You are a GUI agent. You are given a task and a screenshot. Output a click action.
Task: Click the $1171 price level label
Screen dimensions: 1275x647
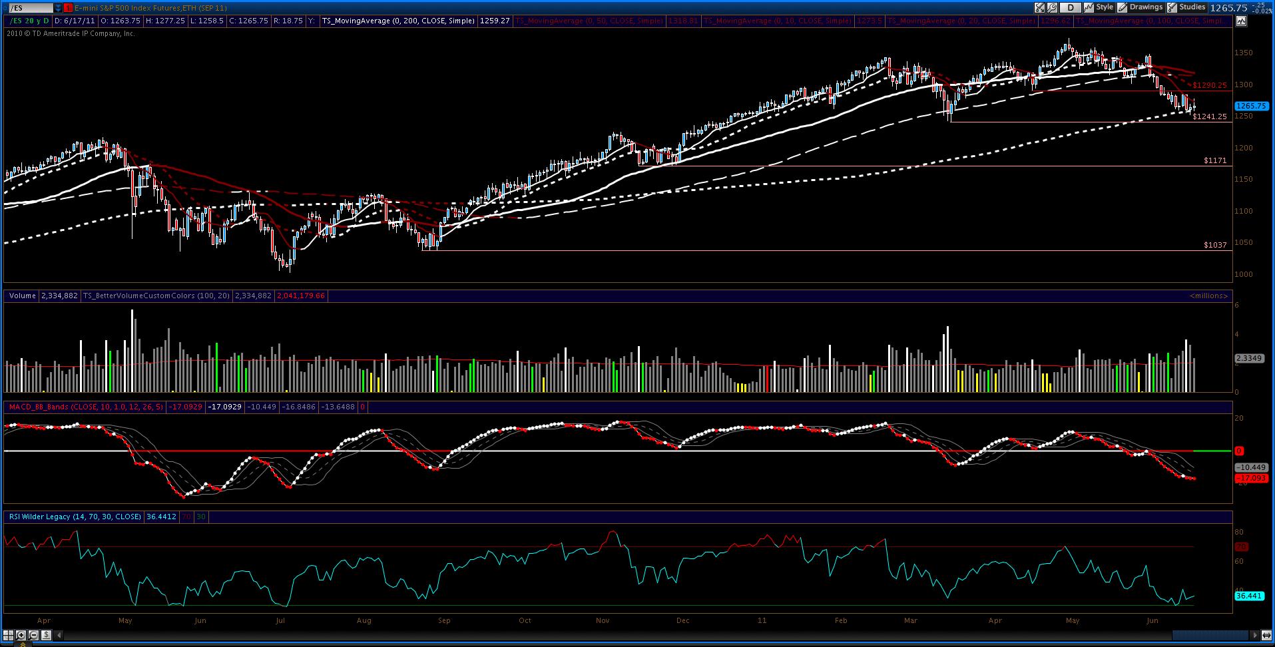(x=1215, y=160)
